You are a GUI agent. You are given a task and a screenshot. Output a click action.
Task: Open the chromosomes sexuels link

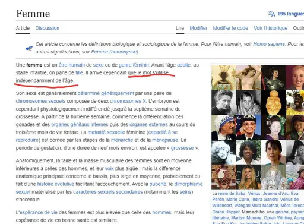point(40,101)
